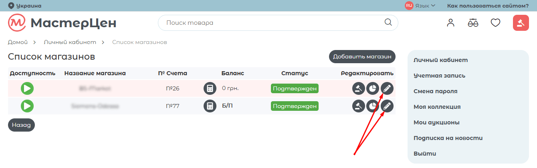The image size is (537, 168).
Task: Toggle the green availability play button for store №26
Action: 27,88
